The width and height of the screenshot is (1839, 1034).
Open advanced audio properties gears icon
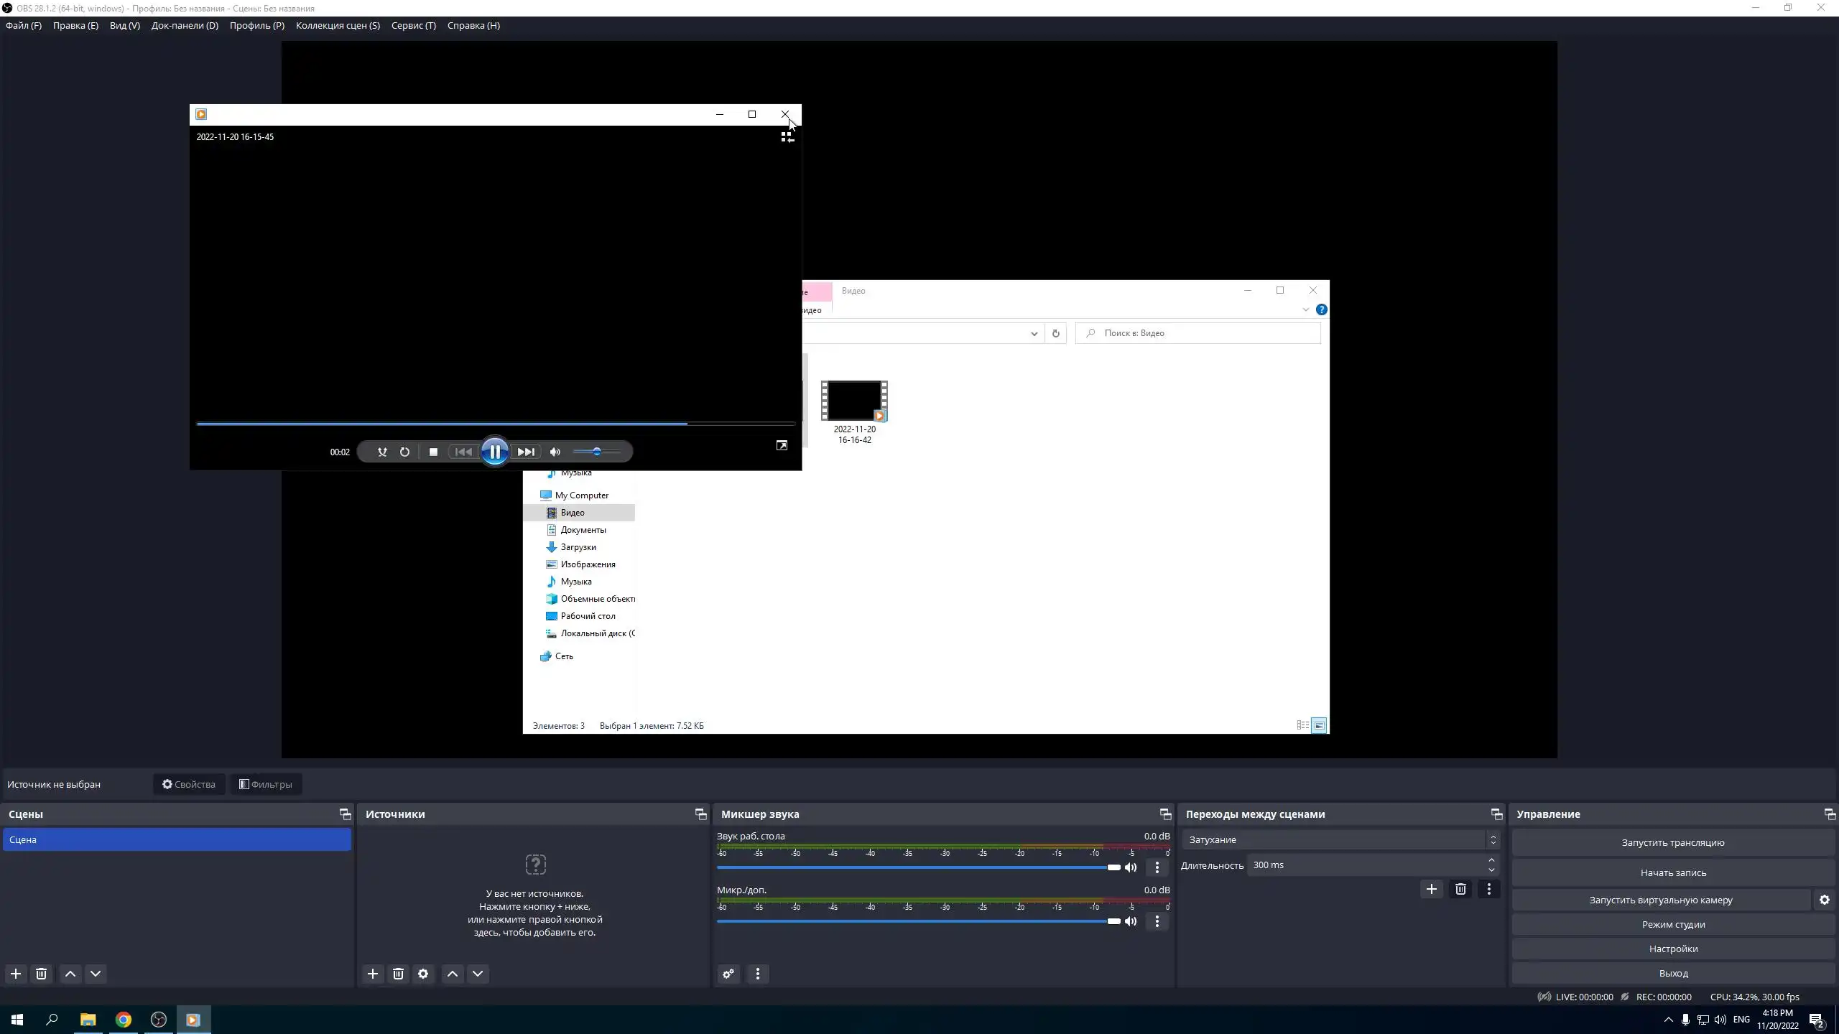click(728, 974)
